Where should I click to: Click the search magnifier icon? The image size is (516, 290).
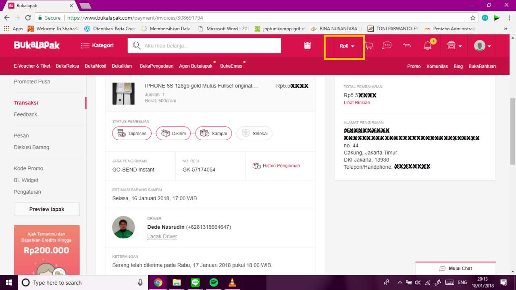click(x=137, y=46)
